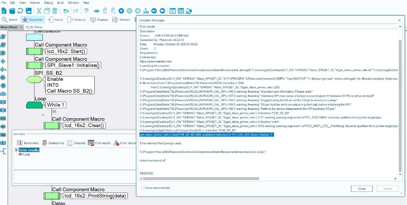Open the Inputs component dropdown
The image size is (407, 205).
point(55,20)
